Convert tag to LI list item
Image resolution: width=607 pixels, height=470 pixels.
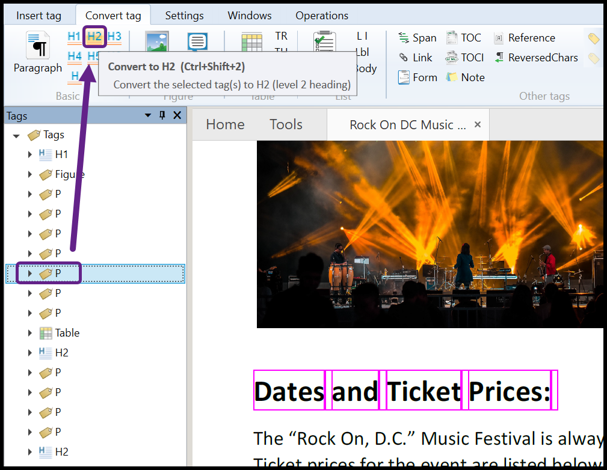tap(362, 36)
